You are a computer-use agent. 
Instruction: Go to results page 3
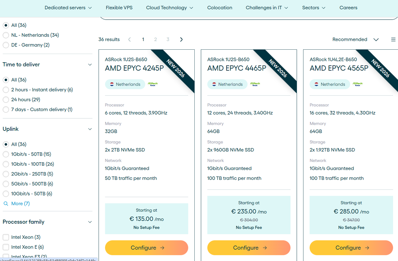pyautogui.click(x=168, y=39)
